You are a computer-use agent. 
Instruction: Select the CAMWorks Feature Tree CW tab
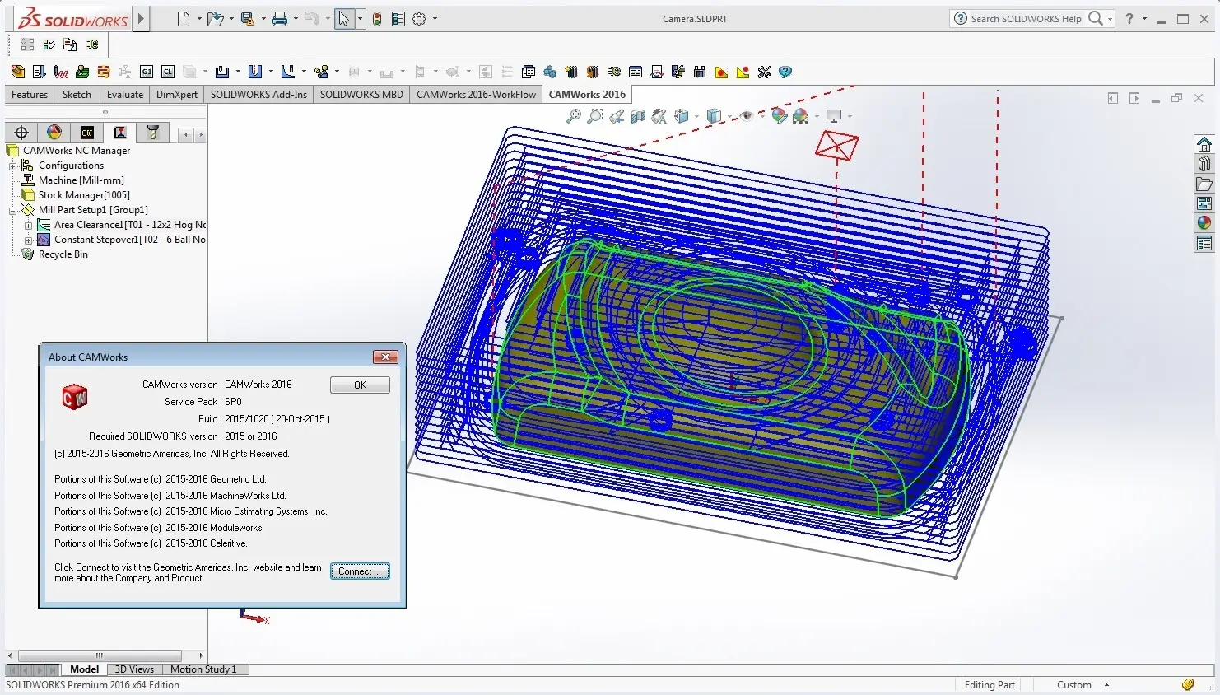(87, 132)
